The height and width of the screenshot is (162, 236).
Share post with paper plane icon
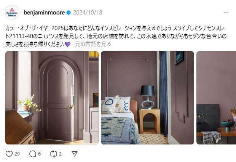tap(75, 154)
